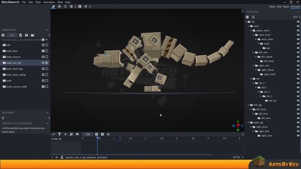Toggle play on walk_one_leg animation
Screen dimensions: 301x169
tap(47, 63)
